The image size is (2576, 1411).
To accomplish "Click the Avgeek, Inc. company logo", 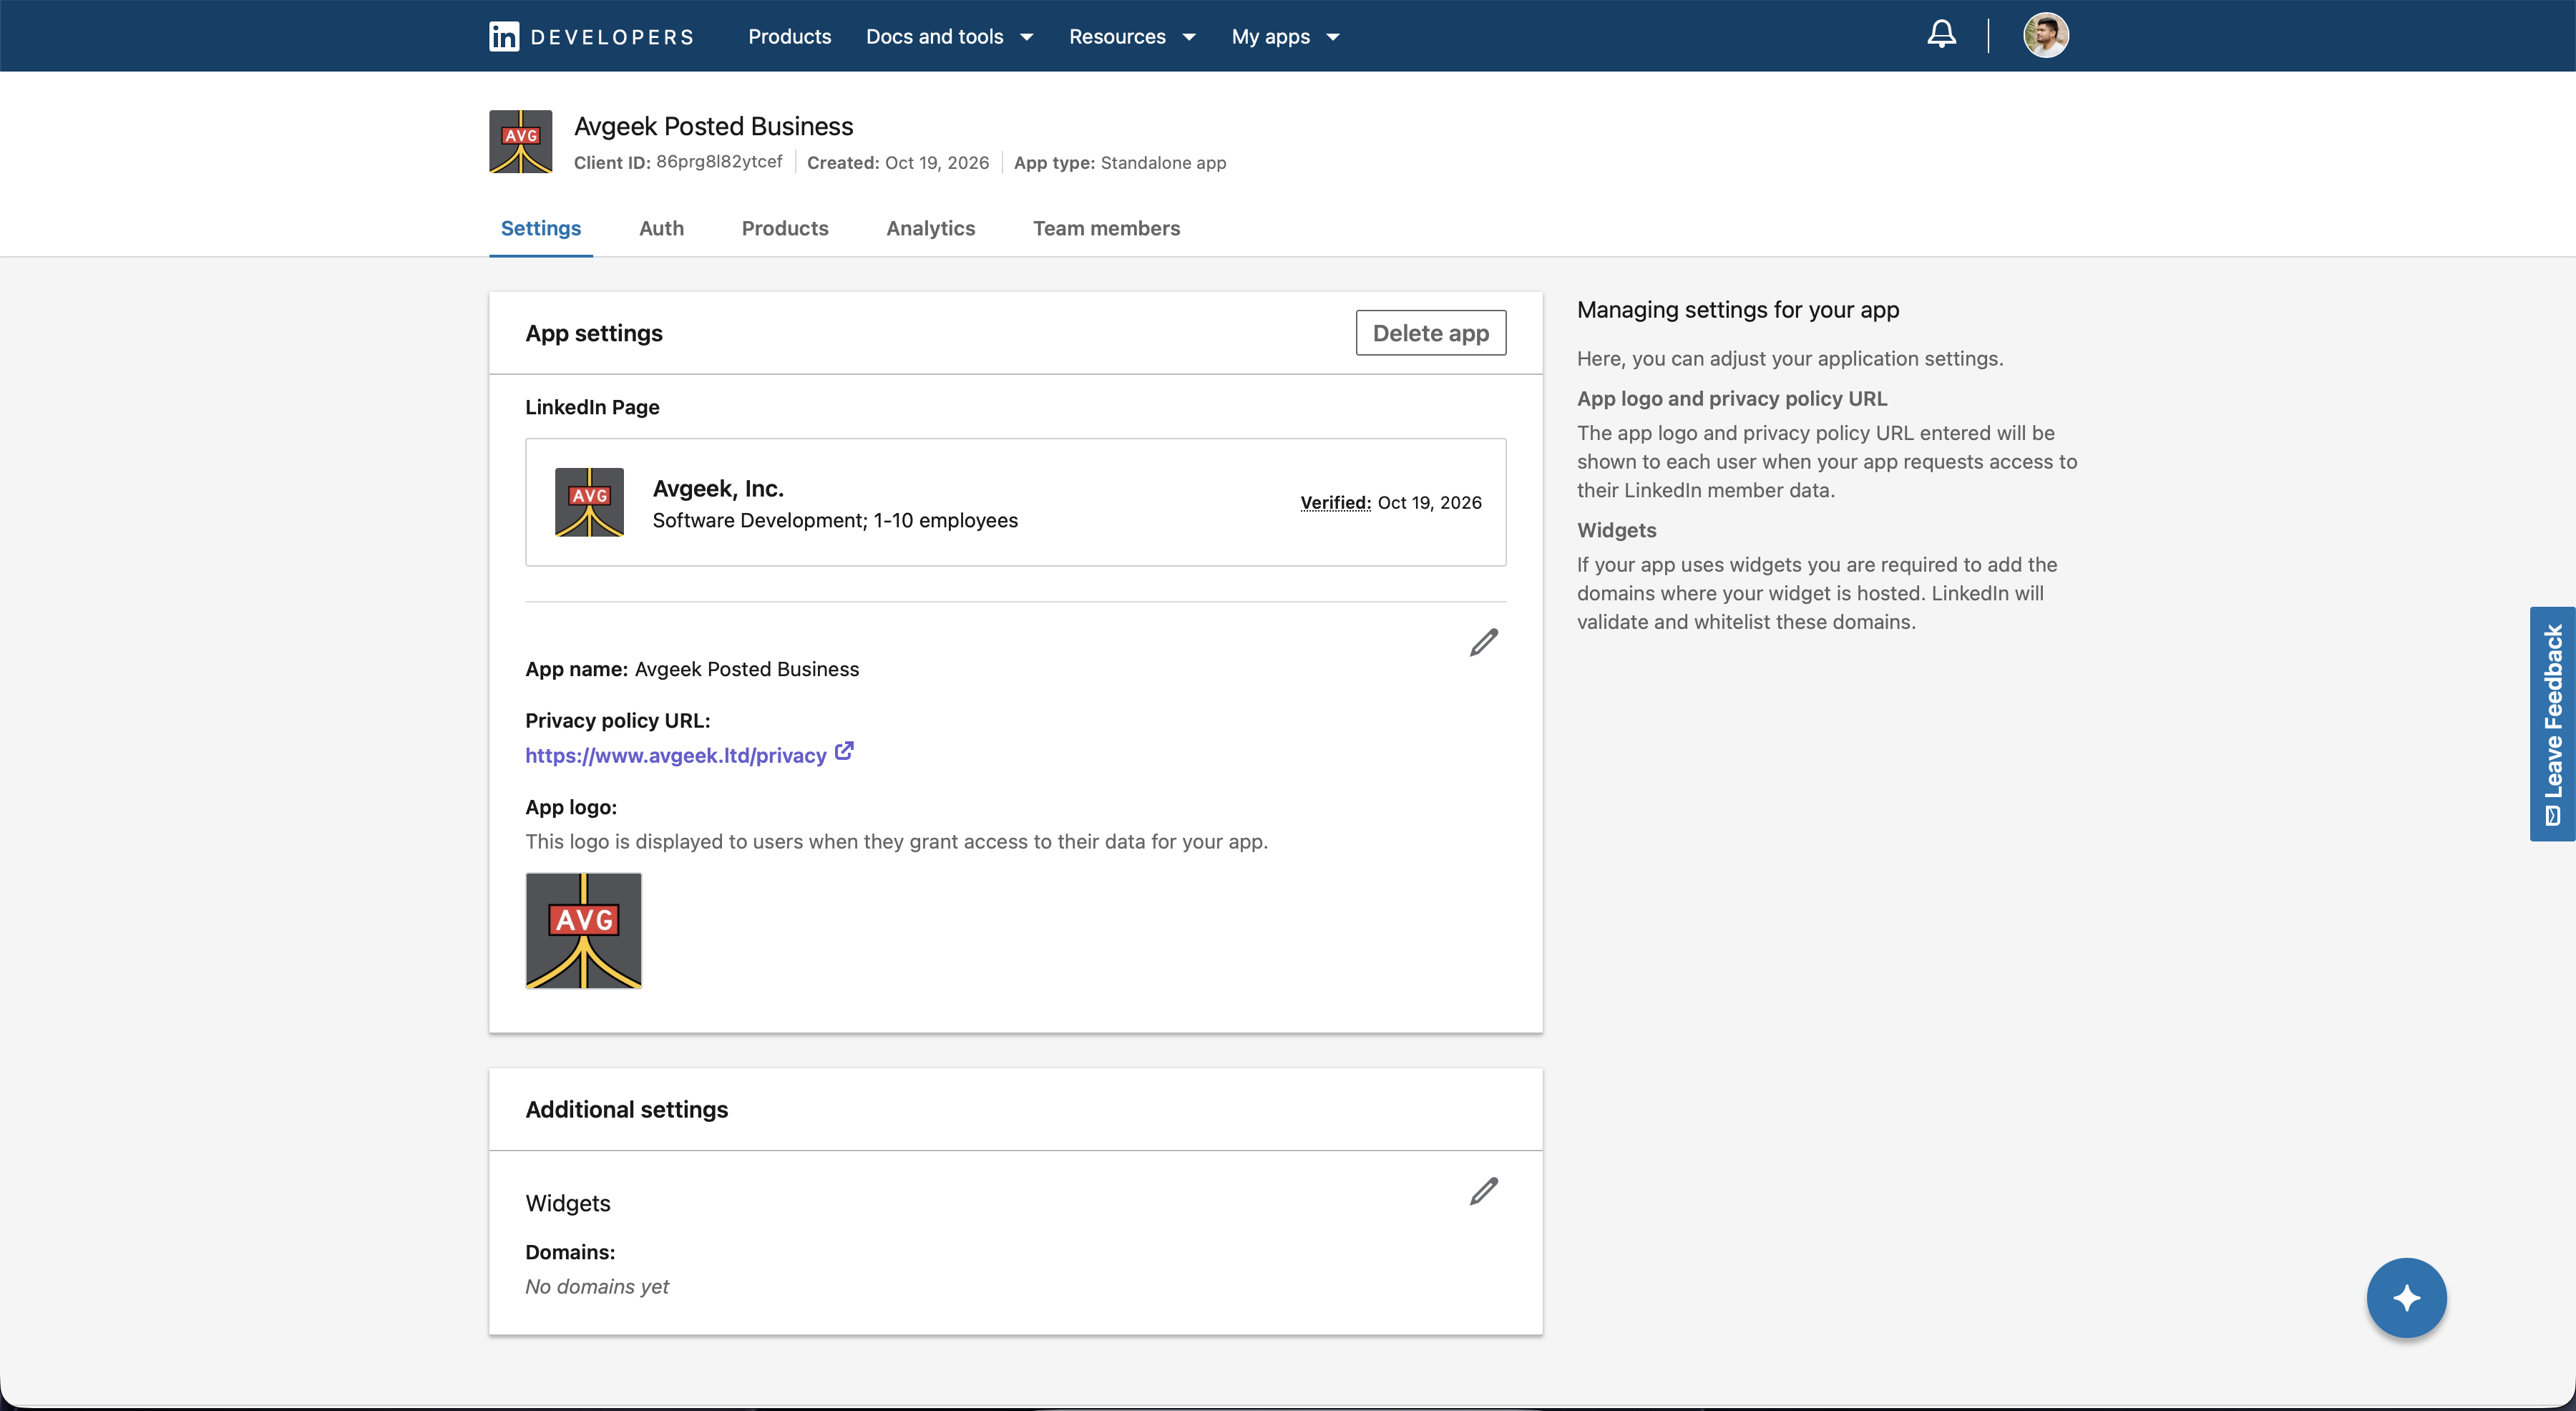I will 589,502.
